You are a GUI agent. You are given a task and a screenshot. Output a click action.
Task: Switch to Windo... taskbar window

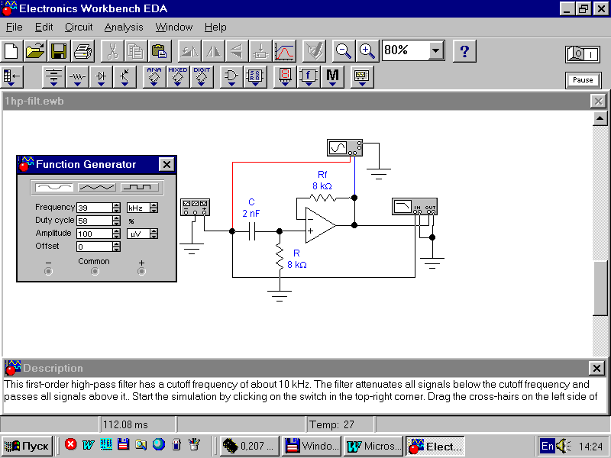click(x=312, y=446)
